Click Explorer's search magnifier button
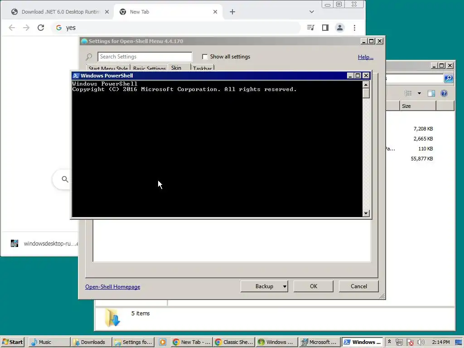The width and height of the screenshot is (464, 348). 449,78
